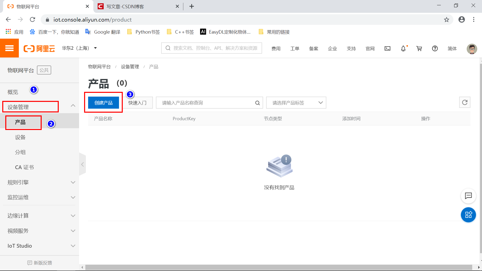
Task: Click the 创建产品 button
Action: (x=103, y=103)
